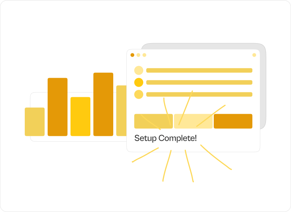Image resolution: width=291 pixels, height=212 pixels.
Task: Click the dark orange window dot
Action: pyautogui.click(x=132, y=55)
